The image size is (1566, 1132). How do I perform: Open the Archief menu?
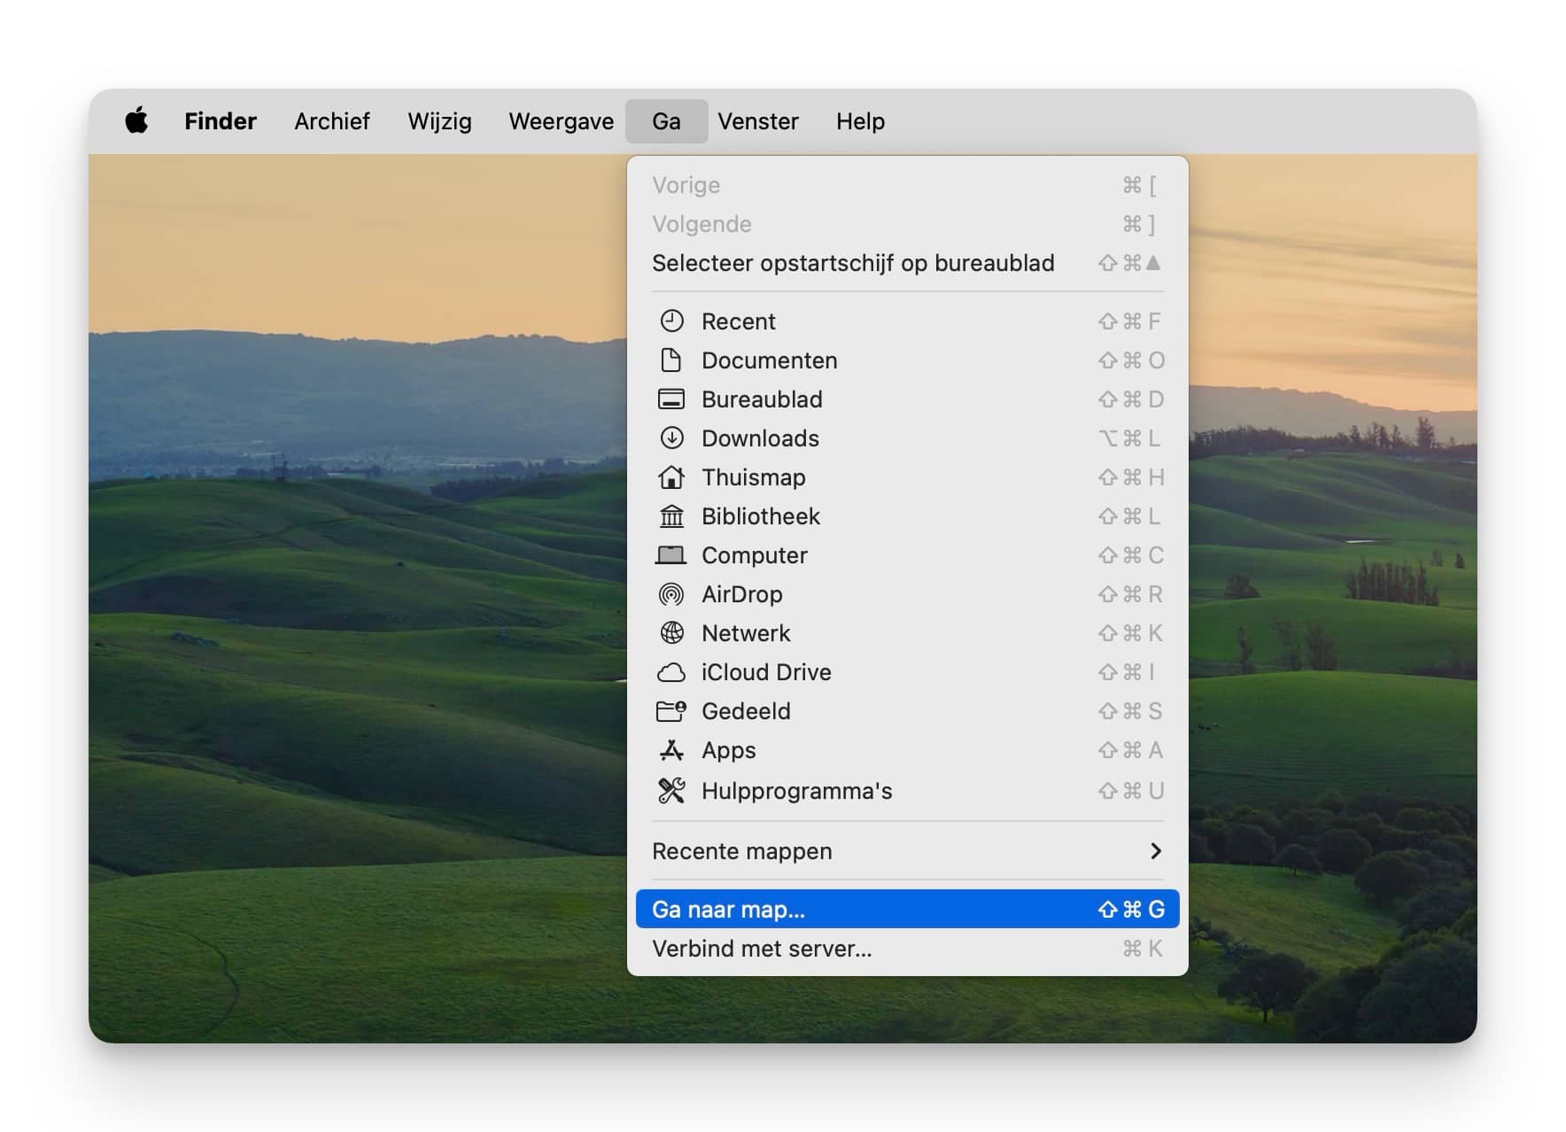click(x=332, y=120)
